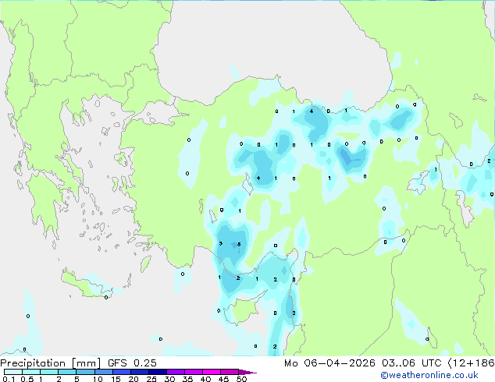Click the '25' legend scale label
This screenshot has width=495, height=382.
151,379
